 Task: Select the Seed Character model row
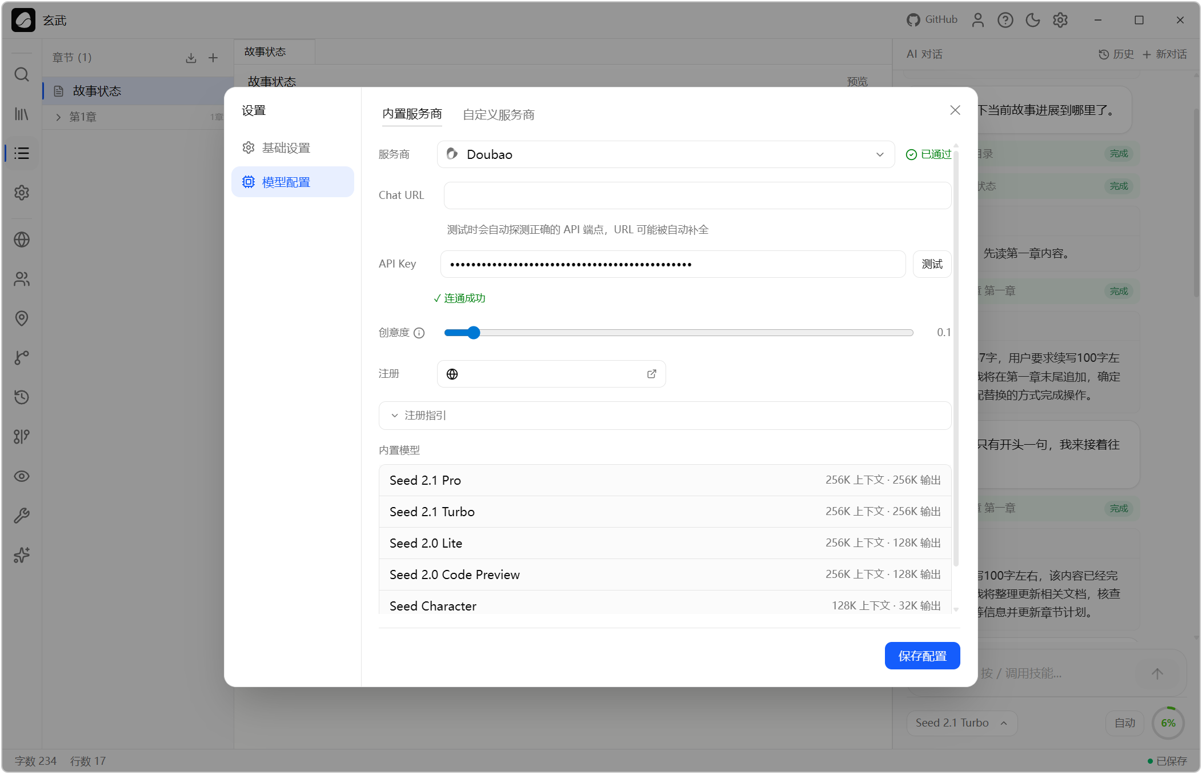(x=665, y=604)
